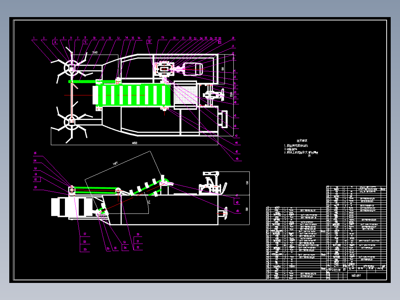Click part callout number 16
The height and width of the screenshot is (300, 400).
coord(139,38)
